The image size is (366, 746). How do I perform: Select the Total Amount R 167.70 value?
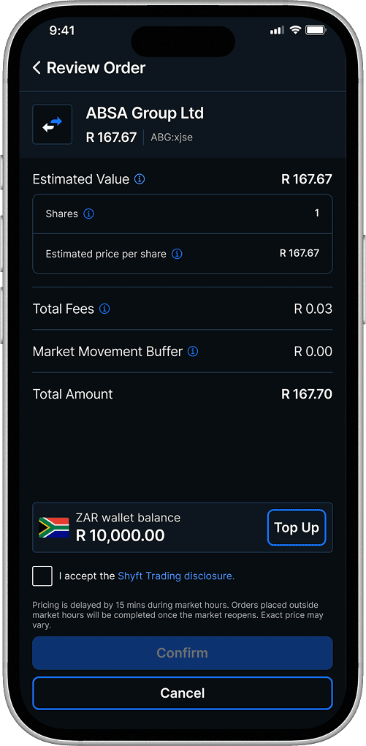click(307, 394)
